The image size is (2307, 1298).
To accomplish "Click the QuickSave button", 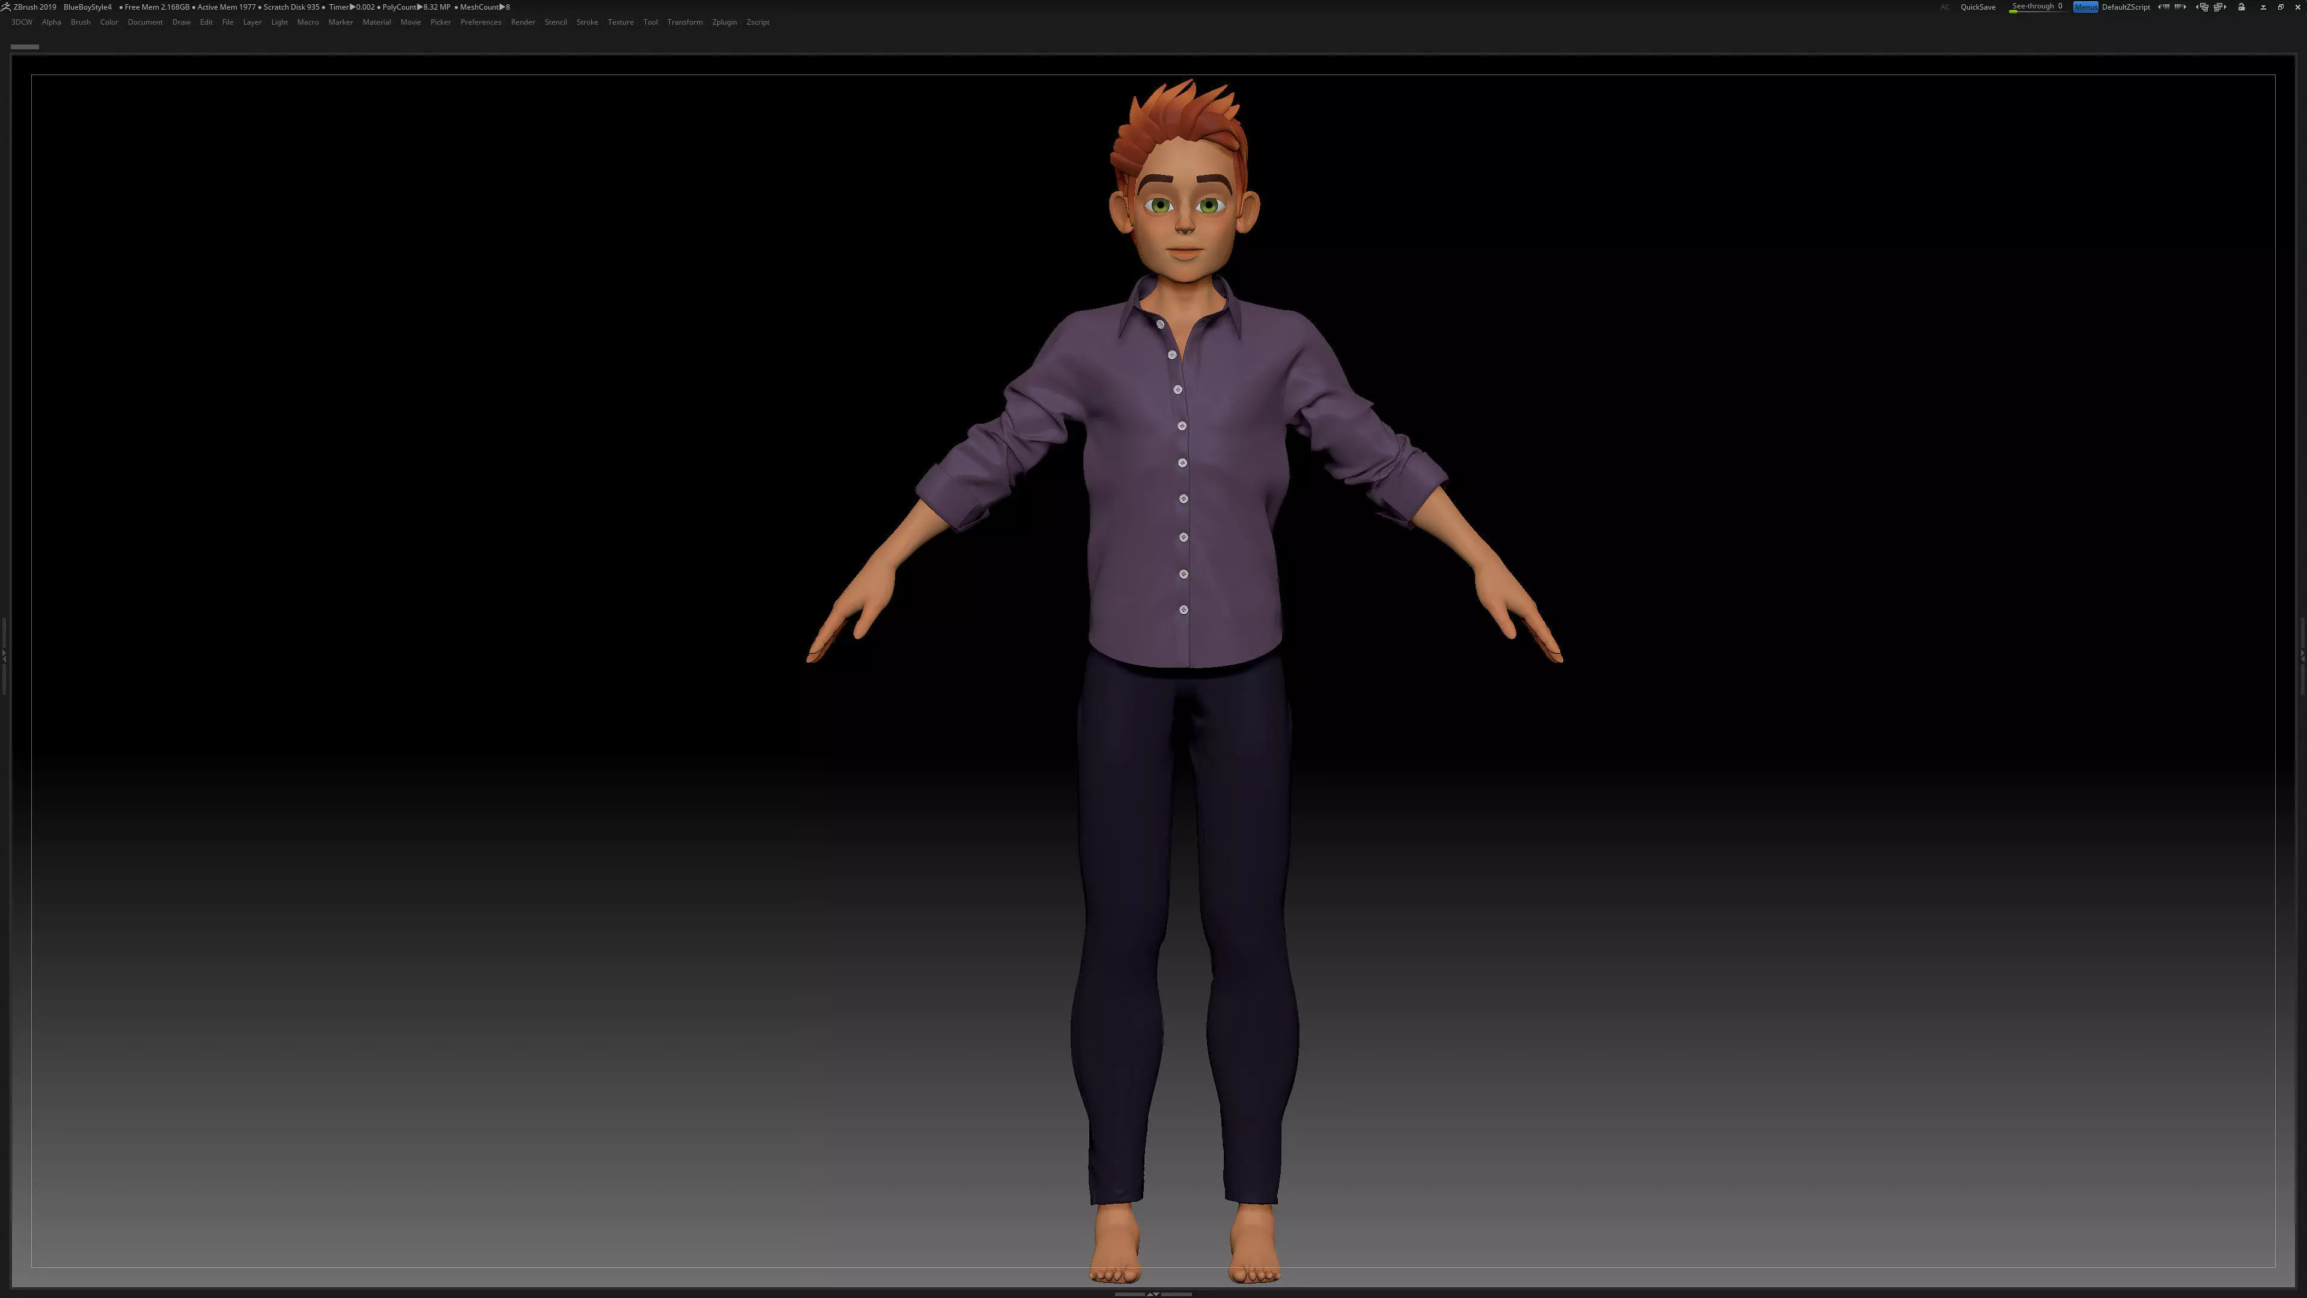I will (1977, 7).
